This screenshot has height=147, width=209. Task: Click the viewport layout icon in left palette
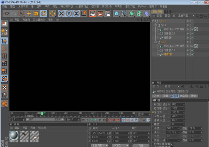pyautogui.click(x=5, y=24)
